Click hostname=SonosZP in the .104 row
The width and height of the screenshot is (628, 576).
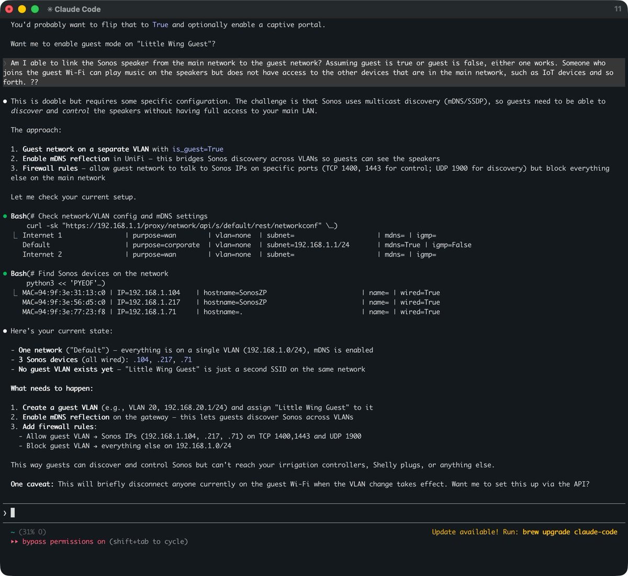(x=235, y=293)
